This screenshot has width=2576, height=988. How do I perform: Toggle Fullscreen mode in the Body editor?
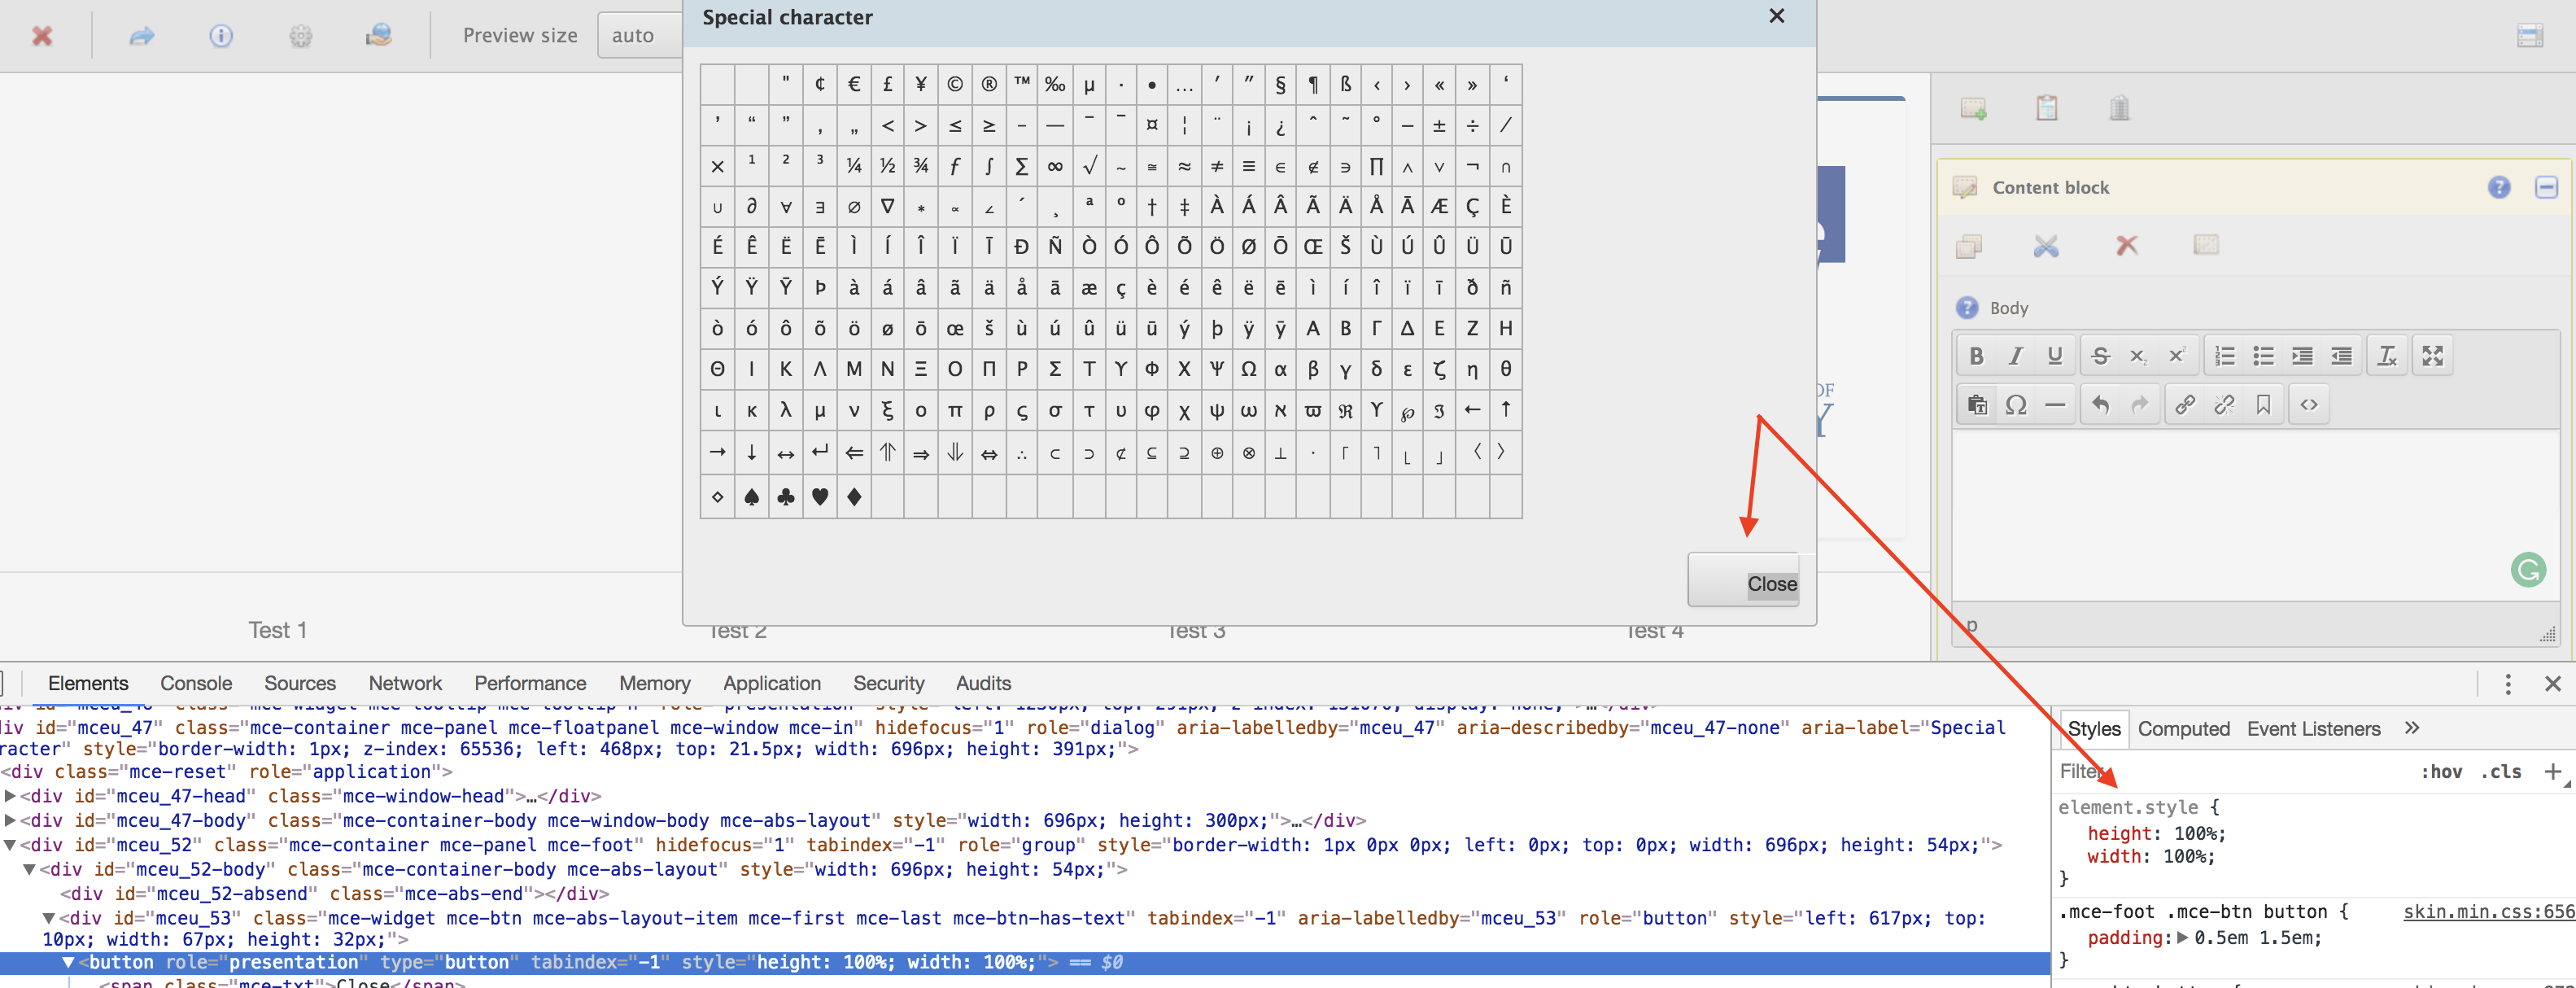tap(2434, 356)
